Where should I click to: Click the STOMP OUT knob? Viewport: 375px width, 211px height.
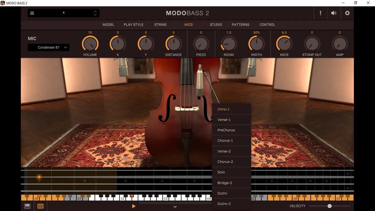click(x=312, y=44)
